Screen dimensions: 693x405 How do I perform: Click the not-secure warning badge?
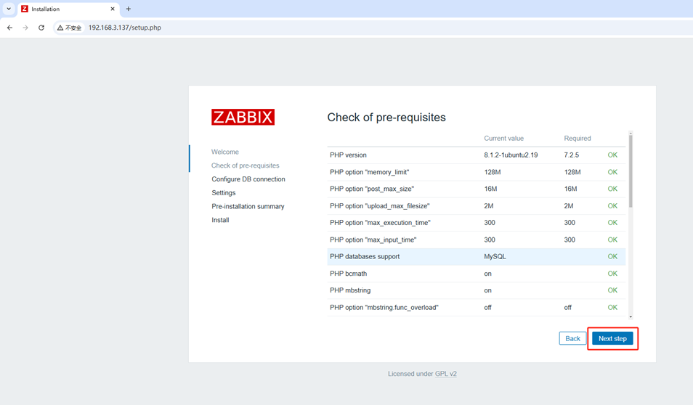70,28
